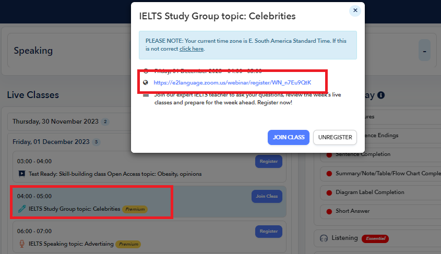Click the description lines icon in the dialog
Image resolution: width=441 pixels, height=254 pixels.
(x=146, y=95)
